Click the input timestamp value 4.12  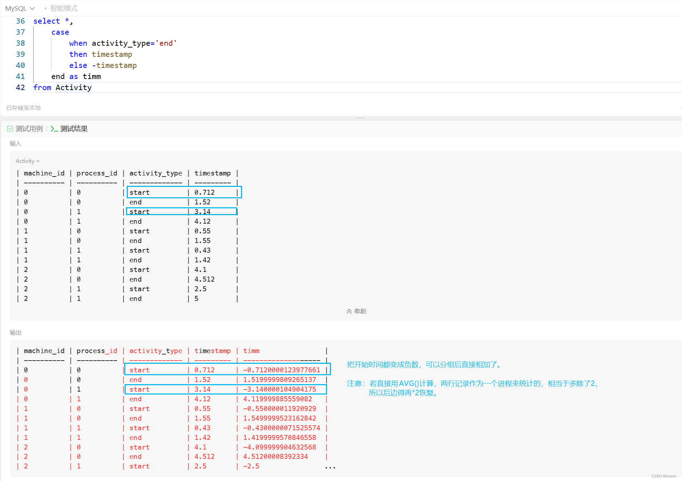(x=202, y=222)
